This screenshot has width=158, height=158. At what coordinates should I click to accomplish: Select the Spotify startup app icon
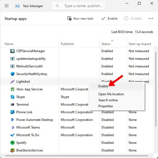(13, 143)
